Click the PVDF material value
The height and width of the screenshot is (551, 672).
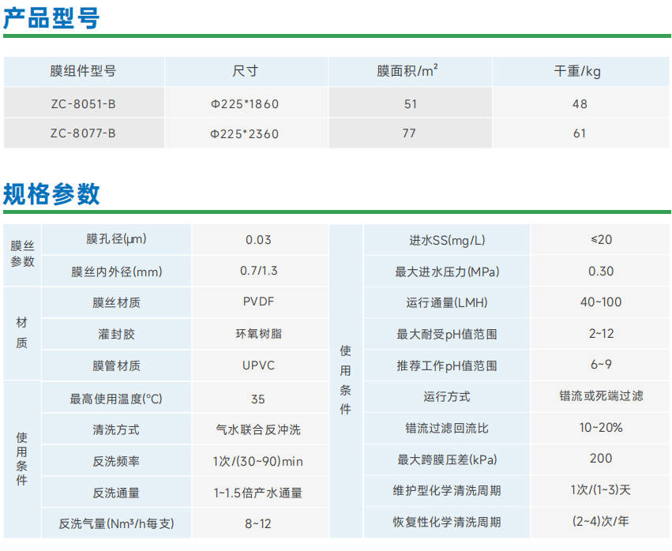click(x=258, y=302)
